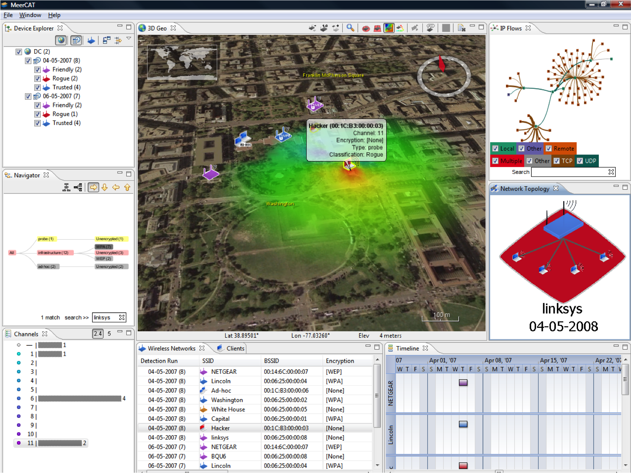Image resolution: width=631 pixels, height=473 pixels.
Task: Click the Encryption column header
Action: pyautogui.click(x=340, y=361)
